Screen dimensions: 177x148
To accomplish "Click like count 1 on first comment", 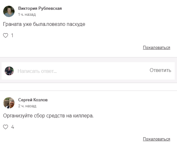I will (12, 35).
